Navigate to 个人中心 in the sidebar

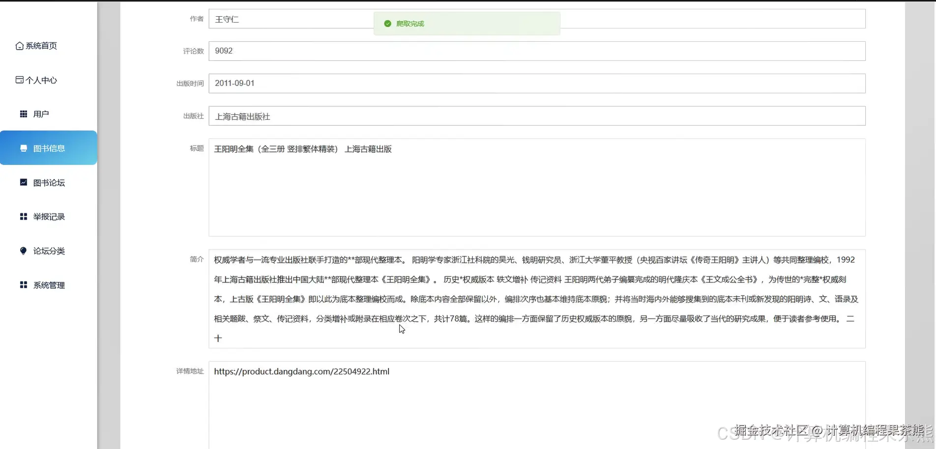pos(41,80)
